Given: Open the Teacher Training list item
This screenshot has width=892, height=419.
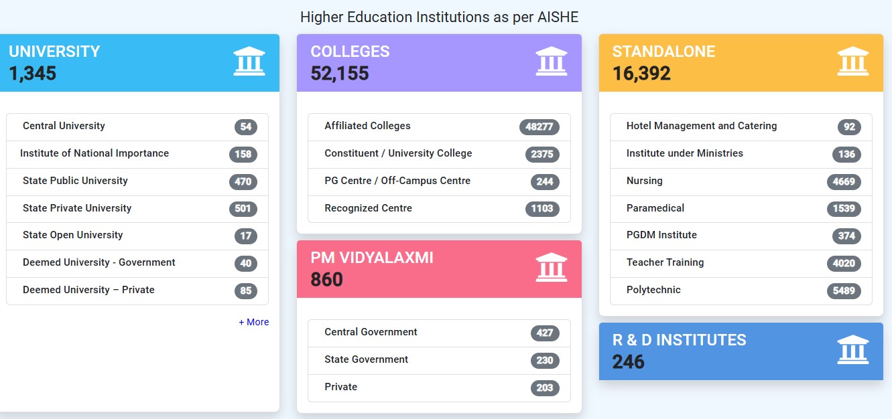Looking at the screenshot, I should tap(741, 264).
